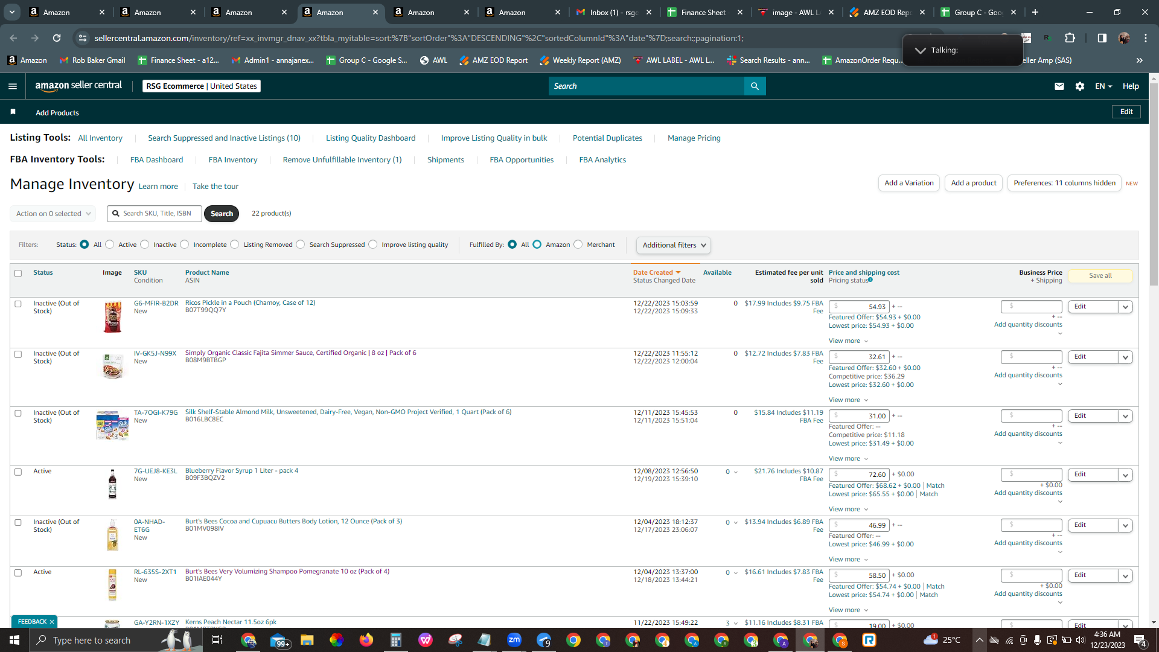Screen dimensions: 1159x652
Task: Switch to the AMZ EOD Report browser tab
Action: click(x=886, y=12)
